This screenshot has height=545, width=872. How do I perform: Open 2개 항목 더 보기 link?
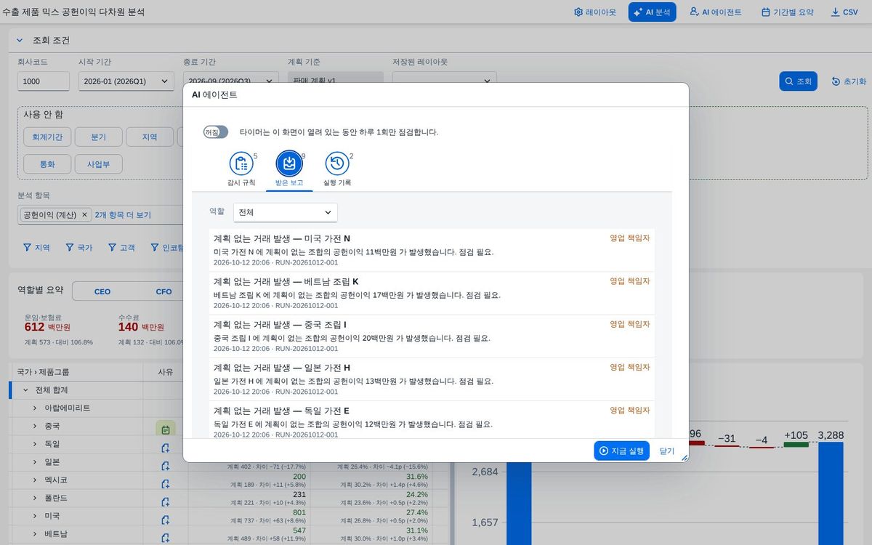[123, 215]
